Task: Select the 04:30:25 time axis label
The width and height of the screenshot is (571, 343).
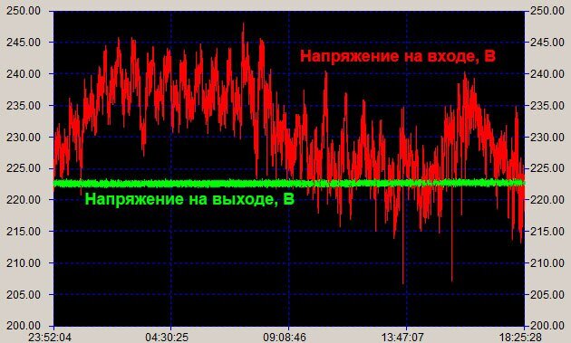Action: tap(167, 338)
